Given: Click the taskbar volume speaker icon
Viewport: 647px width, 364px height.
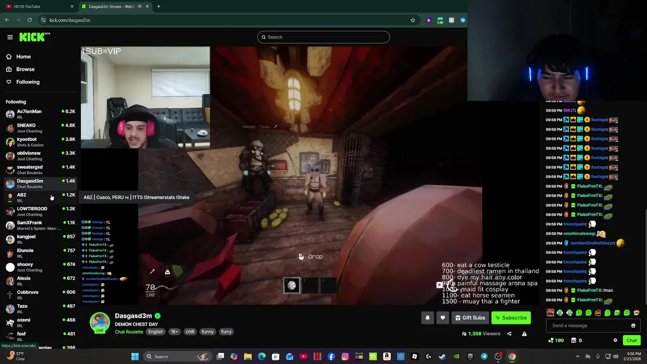Looking at the screenshot, I should (617, 356).
